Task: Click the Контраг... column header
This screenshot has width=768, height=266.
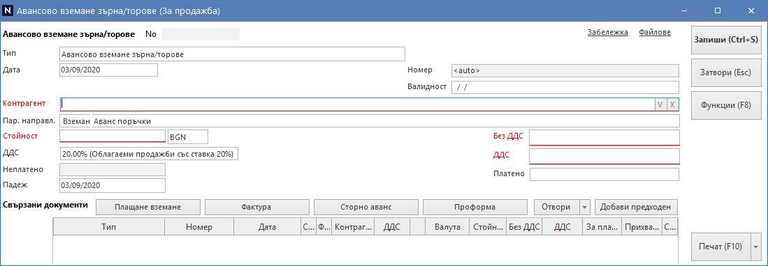Action: coord(353,227)
